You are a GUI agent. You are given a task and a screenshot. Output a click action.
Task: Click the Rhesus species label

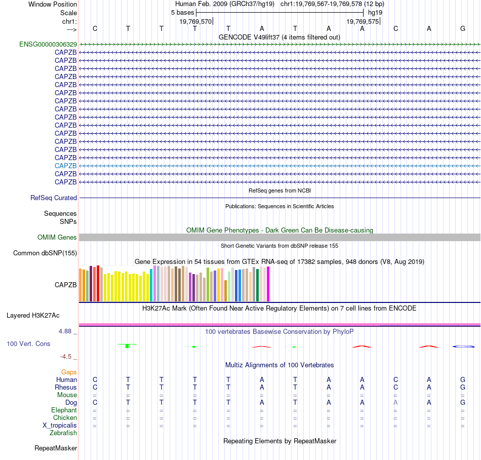(66, 387)
